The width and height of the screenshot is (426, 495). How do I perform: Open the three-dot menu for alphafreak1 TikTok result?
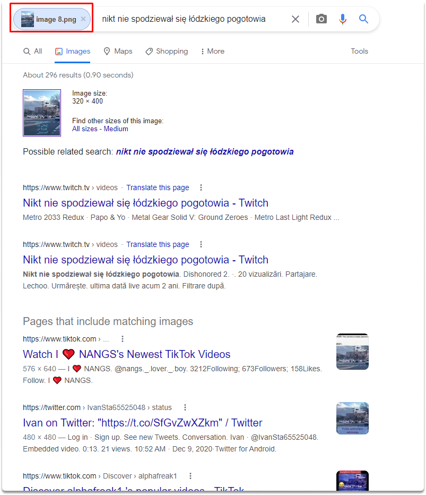pyautogui.click(x=190, y=476)
